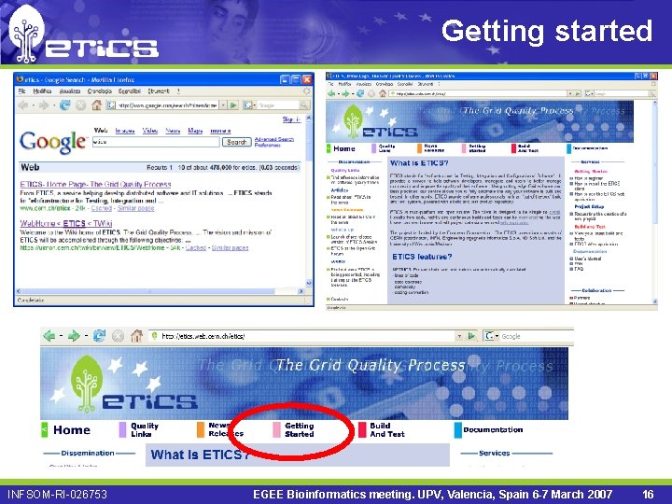
Task: Open 'WebHome < ETICS < TWiki' search result
Action: (66, 223)
